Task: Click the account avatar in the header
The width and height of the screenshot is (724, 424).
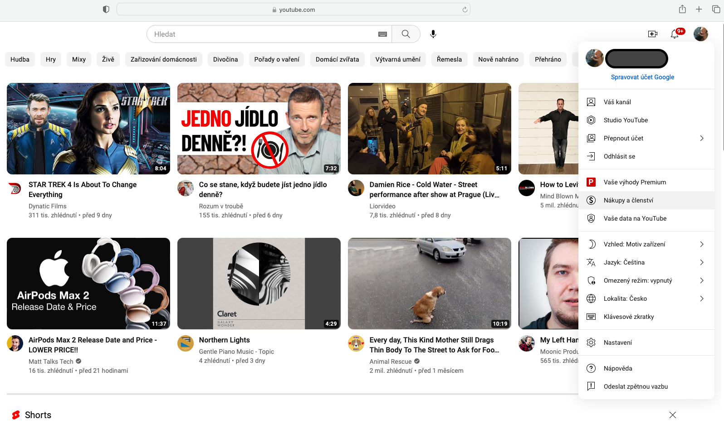Action: coord(701,34)
